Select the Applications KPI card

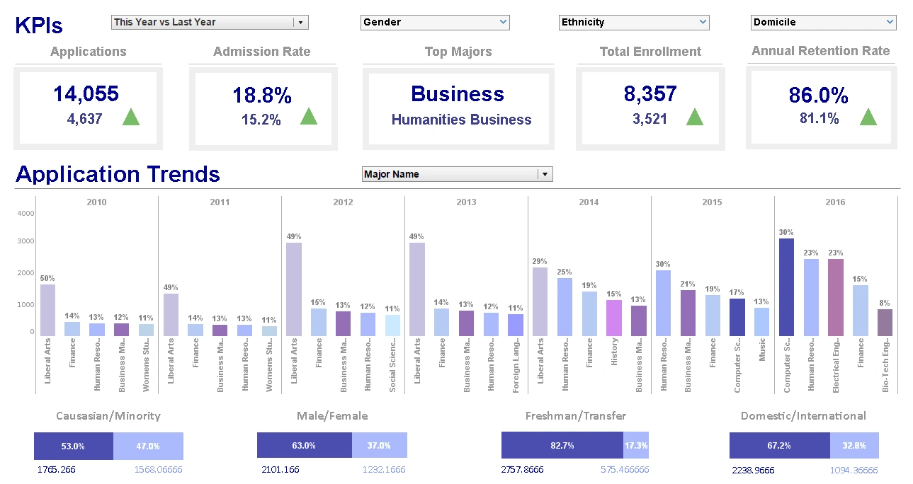(88, 108)
